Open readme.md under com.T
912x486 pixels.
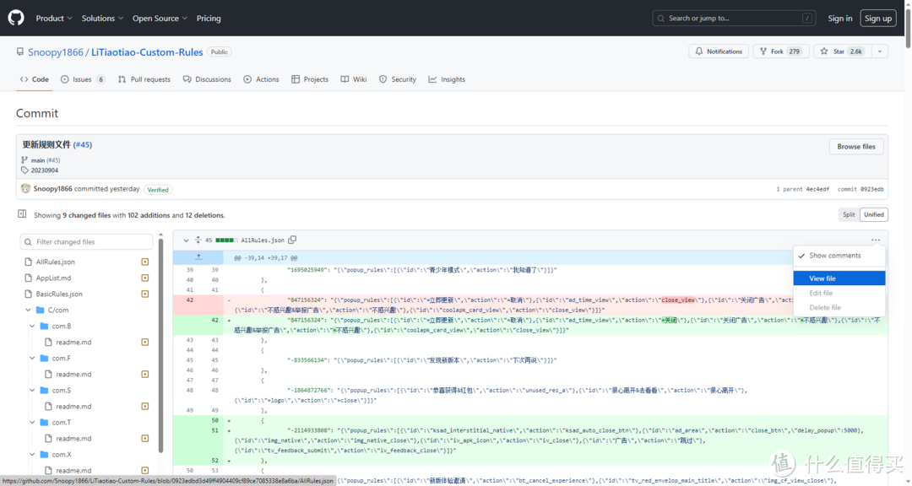click(x=73, y=439)
